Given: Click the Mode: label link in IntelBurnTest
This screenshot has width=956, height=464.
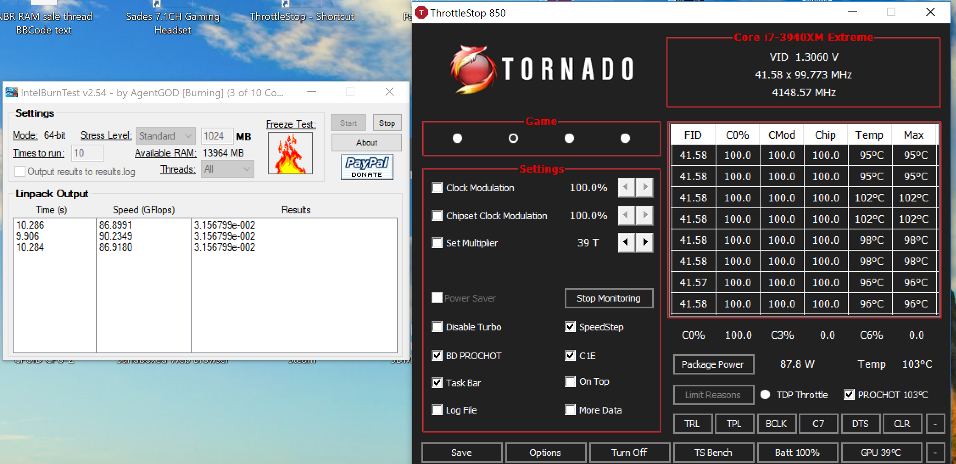Looking at the screenshot, I should coord(25,135).
